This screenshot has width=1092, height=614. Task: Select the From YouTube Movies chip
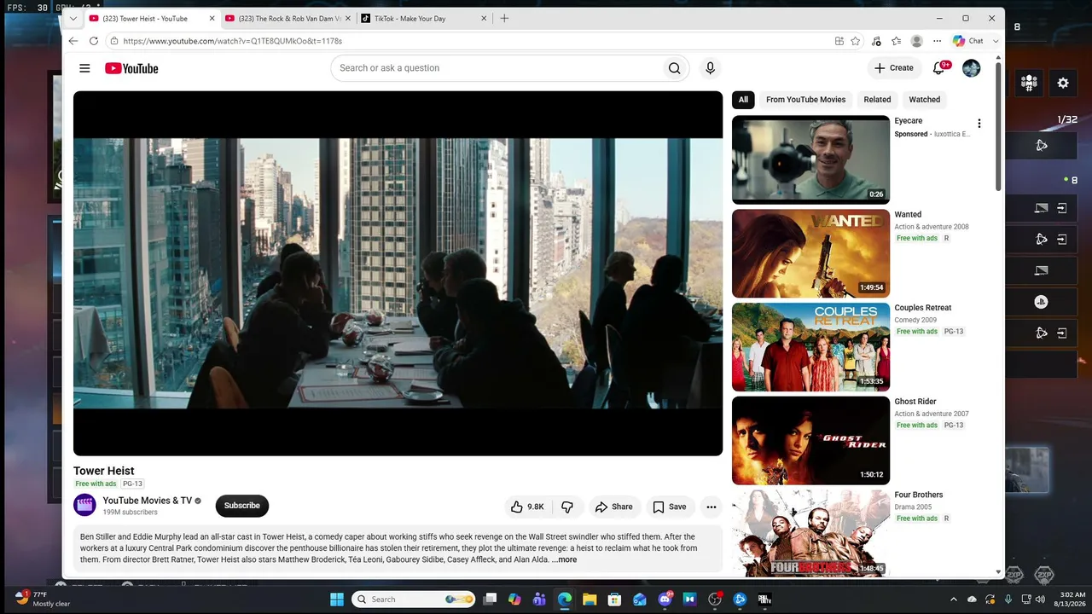(805, 100)
